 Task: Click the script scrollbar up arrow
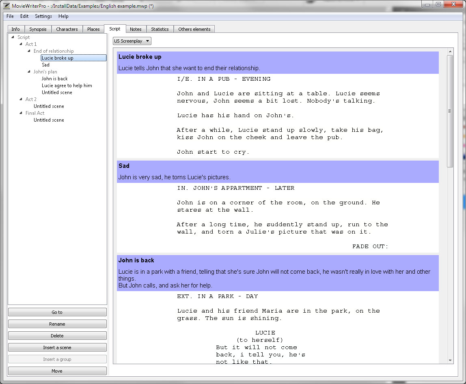450,51
